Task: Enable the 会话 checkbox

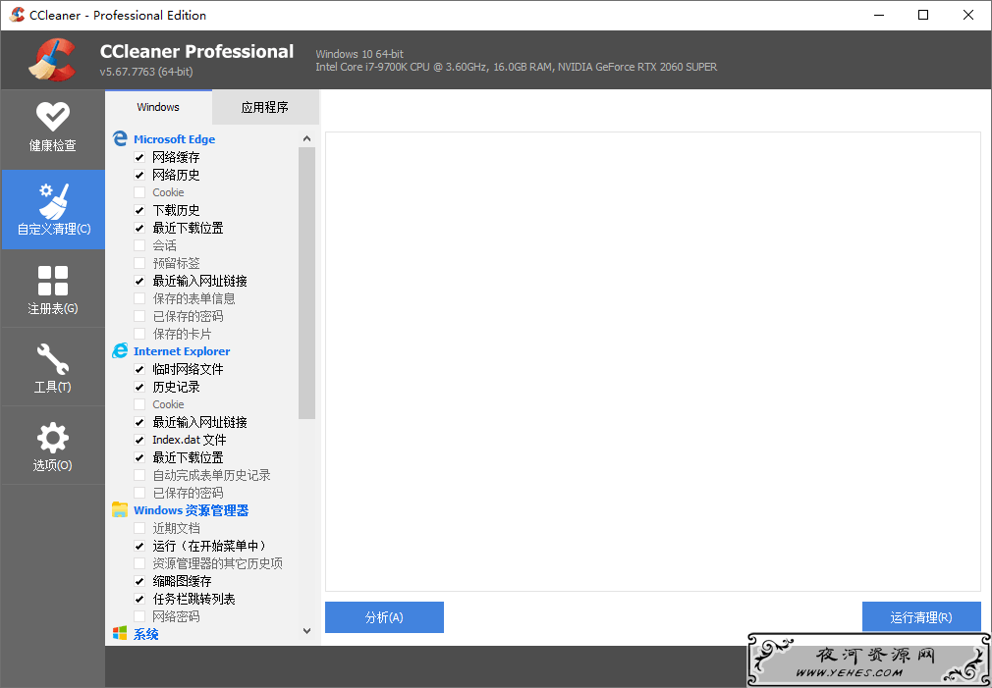Action: tap(139, 245)
